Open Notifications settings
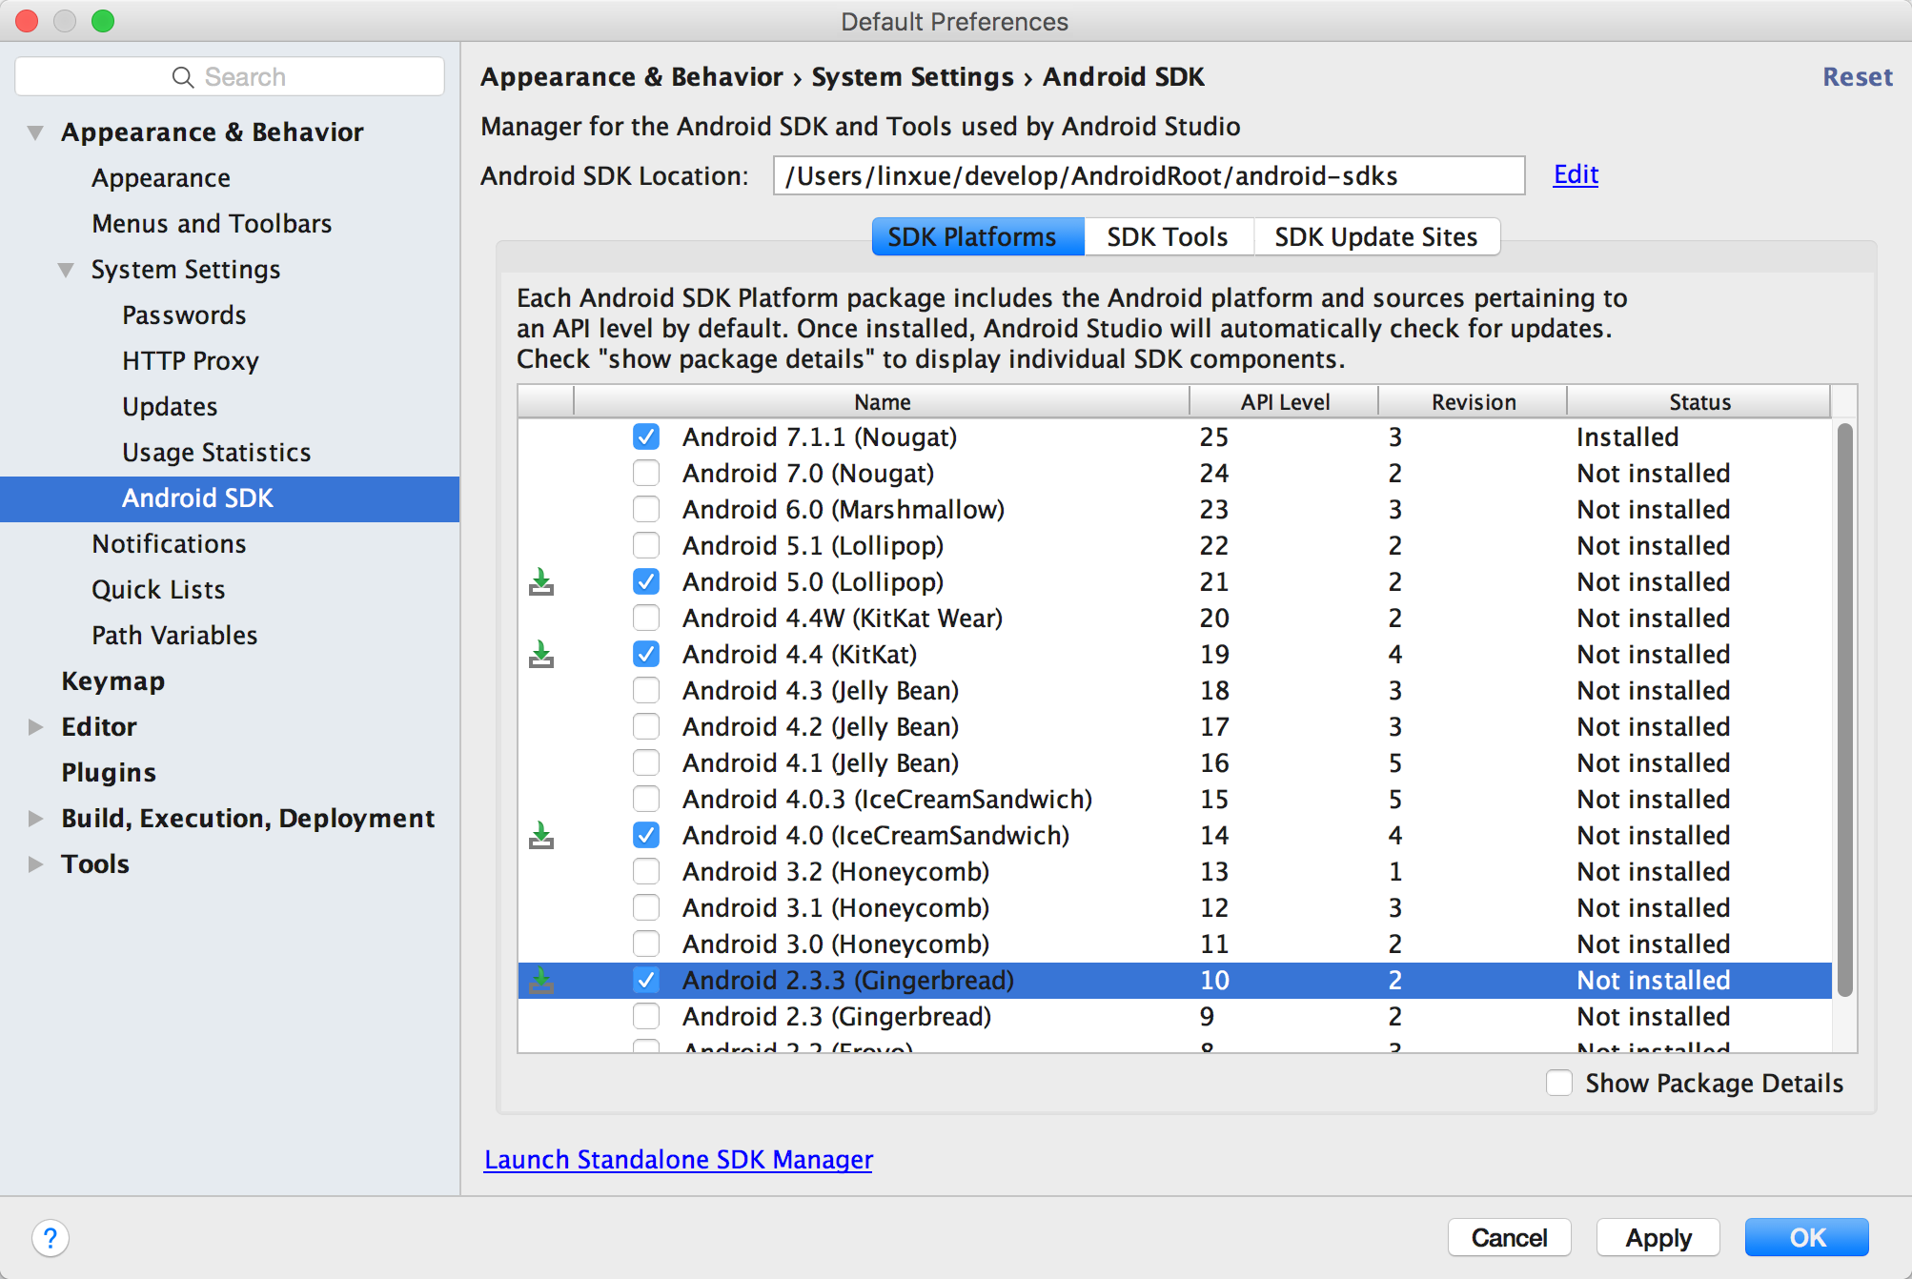Screen dimensions: 1912x1279 169,544
